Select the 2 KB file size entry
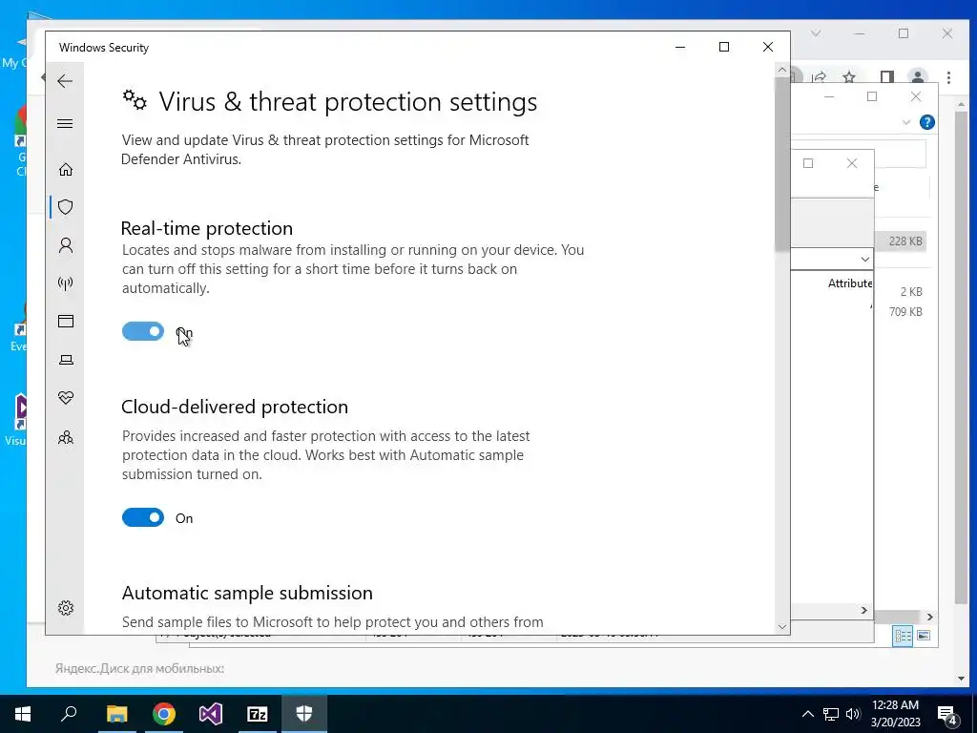The height and width of the screenshot is (733, 977). tap(911, 292)
